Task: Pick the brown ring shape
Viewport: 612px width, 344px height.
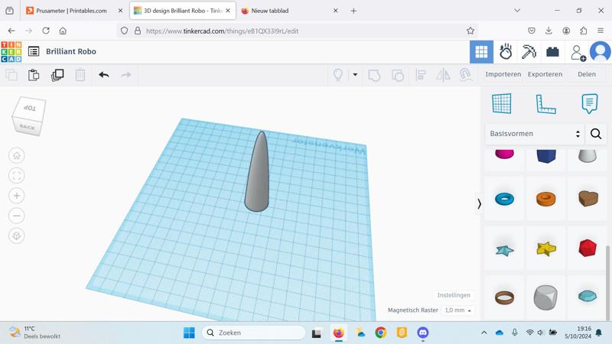Action: coord(505,297)
